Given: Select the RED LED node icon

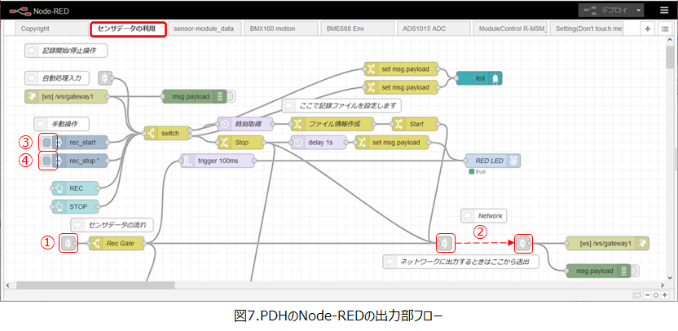Looking at the screenshot, I should (513, 161).
